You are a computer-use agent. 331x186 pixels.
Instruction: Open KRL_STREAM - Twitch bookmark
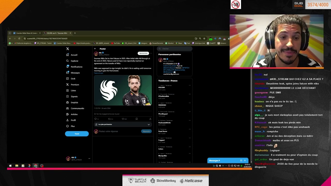coord(43,43)
